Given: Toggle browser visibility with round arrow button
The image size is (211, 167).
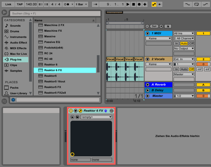Looking at the screenshot, I should [x=4, y=12].
